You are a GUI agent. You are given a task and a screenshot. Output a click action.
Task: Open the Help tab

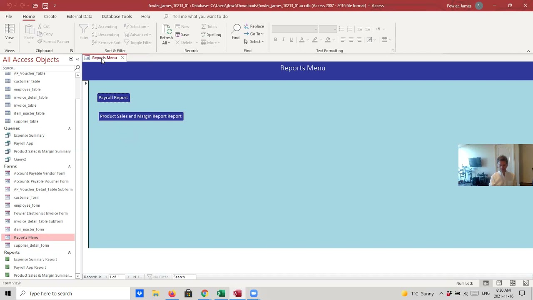tap(145, 16)
